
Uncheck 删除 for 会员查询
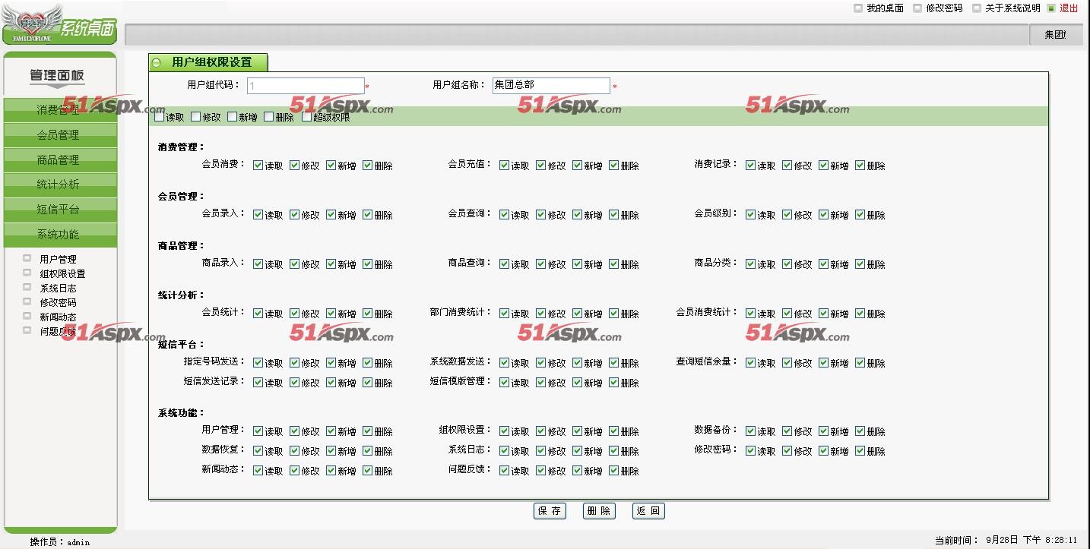point(614,214)
